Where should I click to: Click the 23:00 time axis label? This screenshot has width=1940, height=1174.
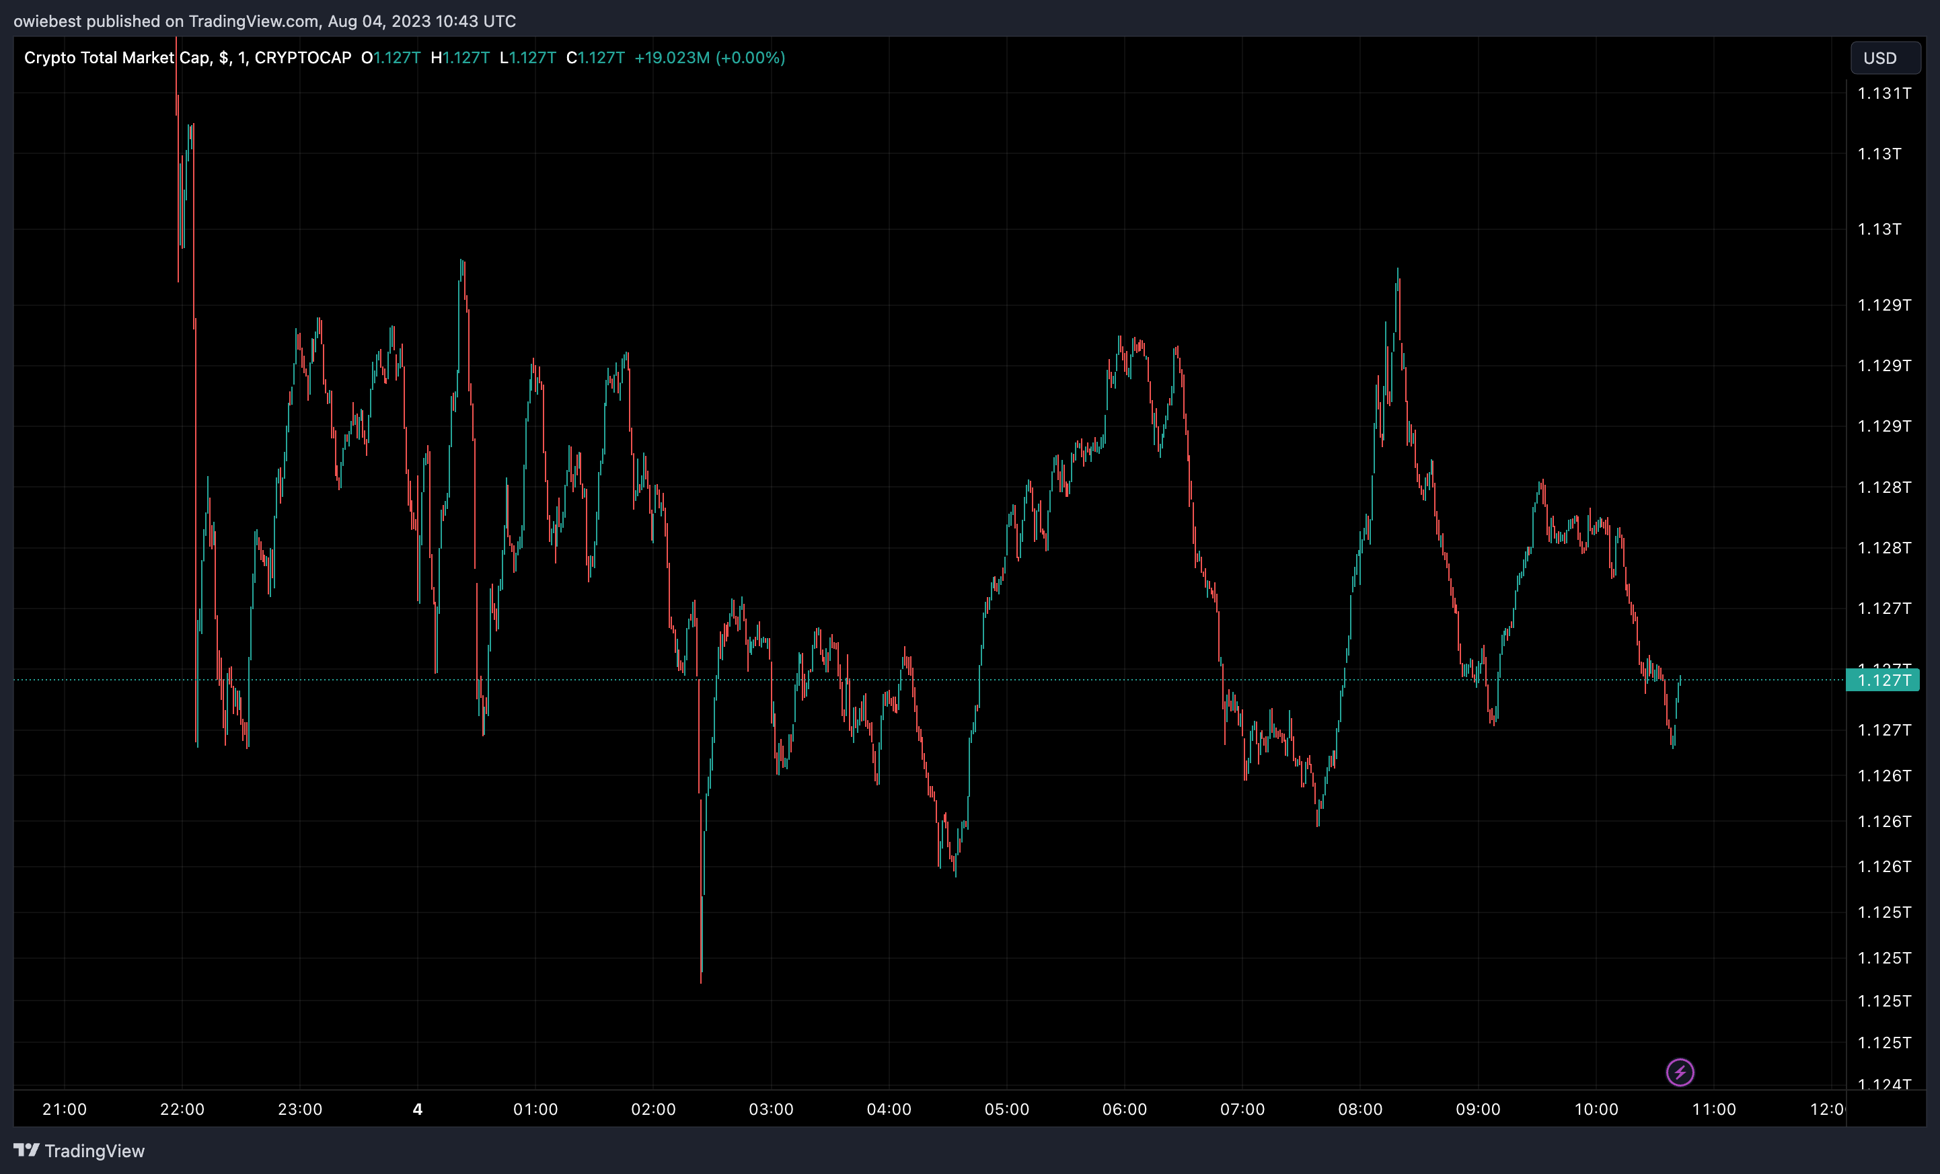(300, 1109)
